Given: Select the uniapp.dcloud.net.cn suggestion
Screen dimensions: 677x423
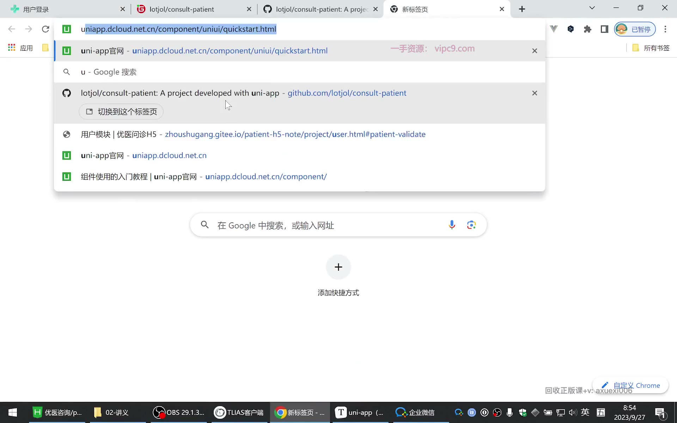Looking at the screenshot, I should tap(300, 155).
